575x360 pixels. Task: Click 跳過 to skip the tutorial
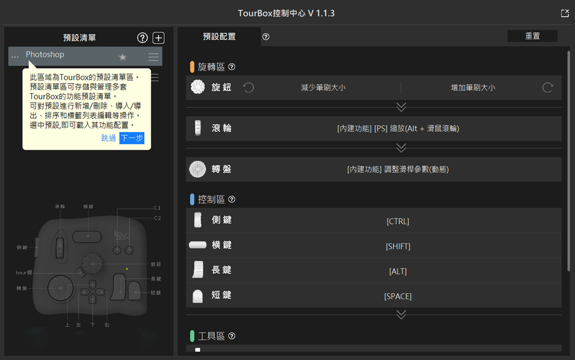108,138
